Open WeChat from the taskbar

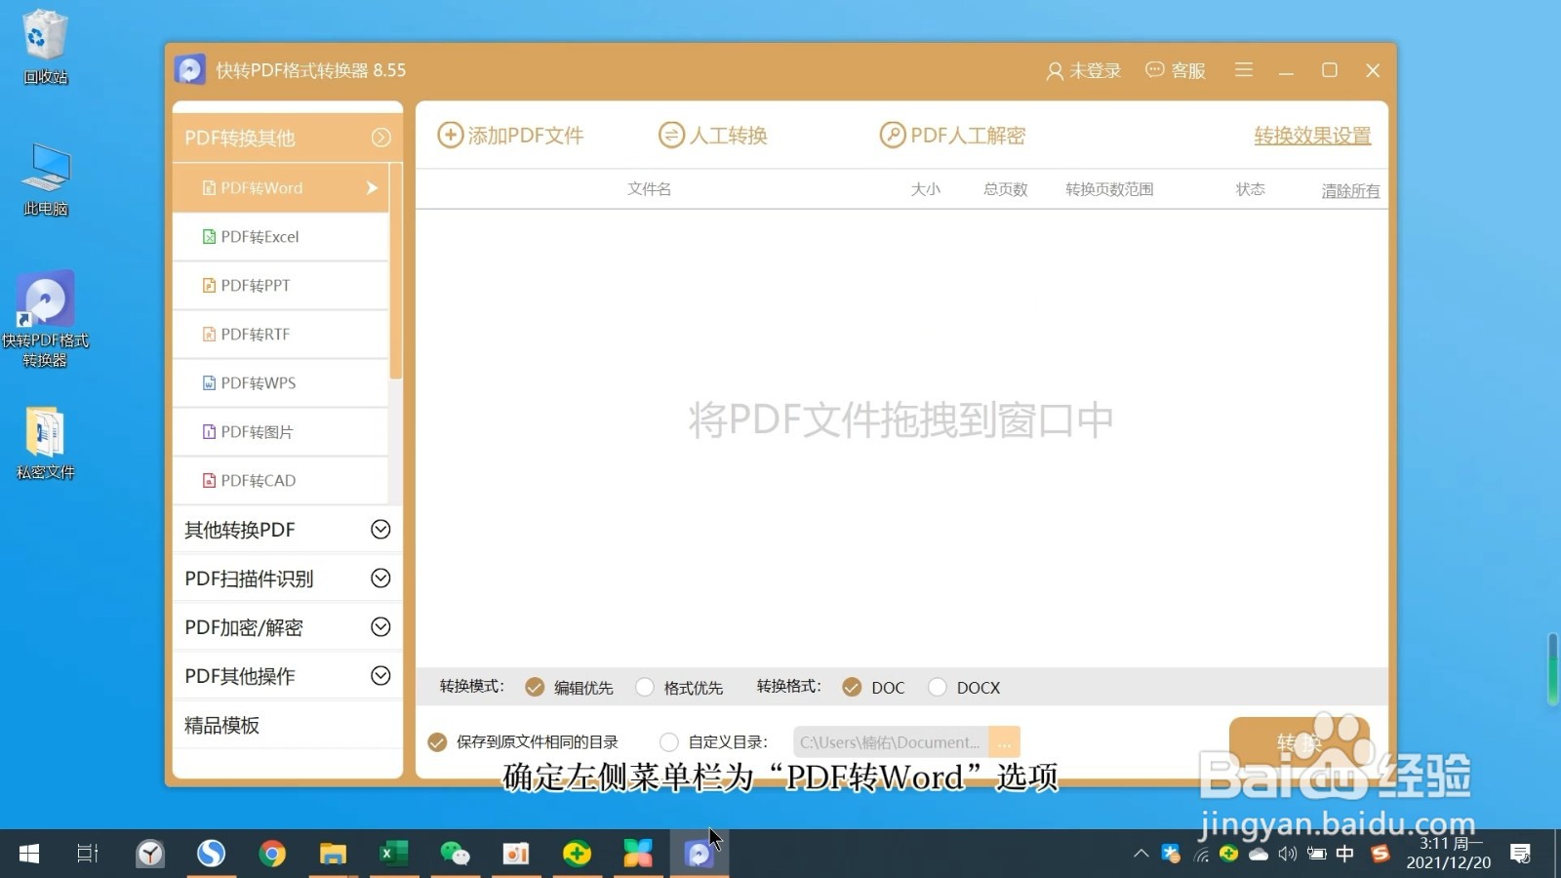click(x=455, y=855)
